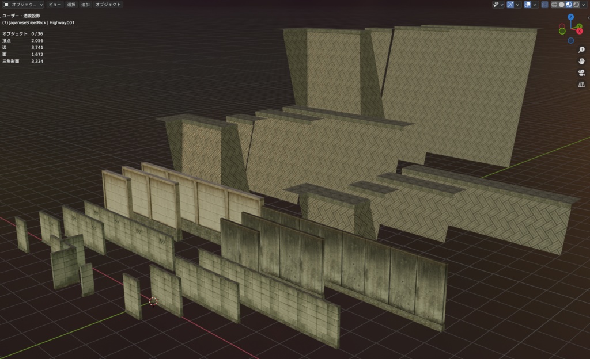Screen dimensions: 590x359
Task: Open the オブジェク... mode dropdown
Action: coord(23,5)
